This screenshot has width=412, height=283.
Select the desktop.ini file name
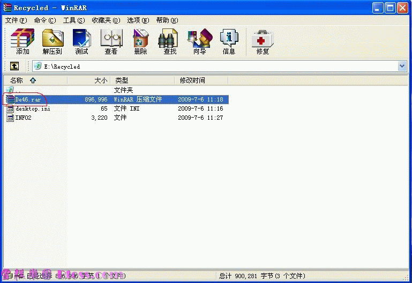click(x=33, y=108)
